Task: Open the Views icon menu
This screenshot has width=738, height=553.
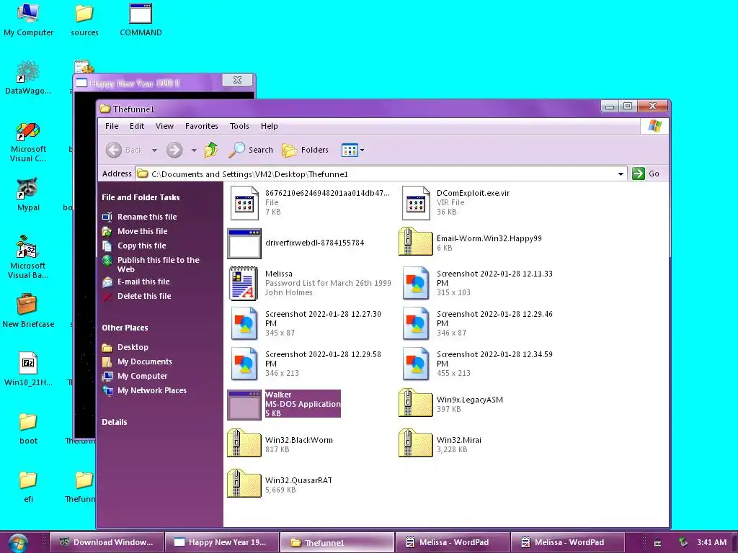Action: (x=352, y=150)
